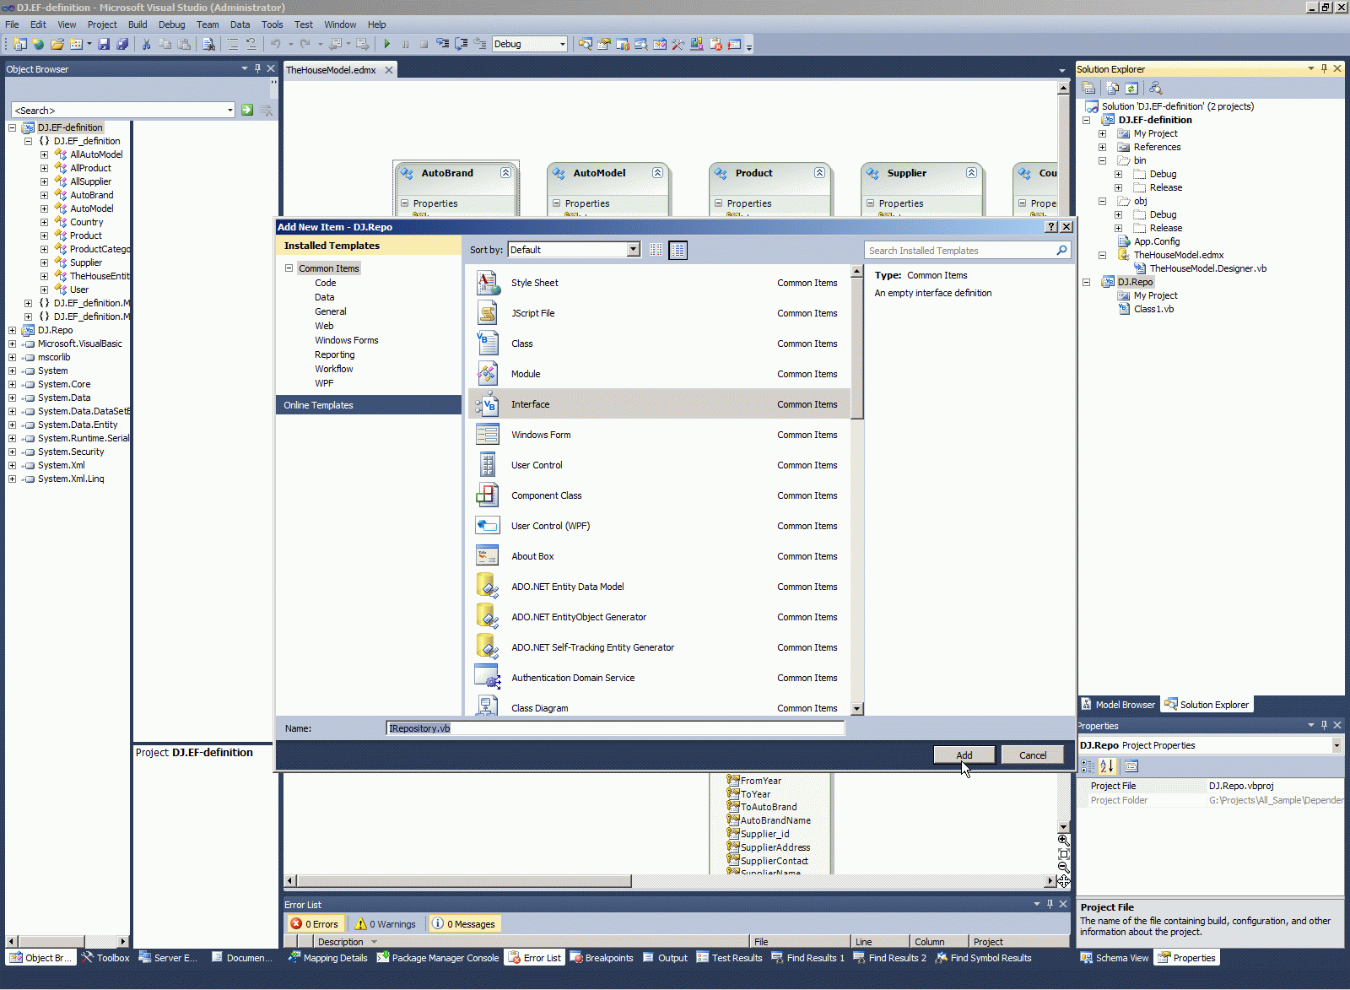Click the Solution Explorer Properties toolbar icon

pyautogui.click(x=1088, y=88)
